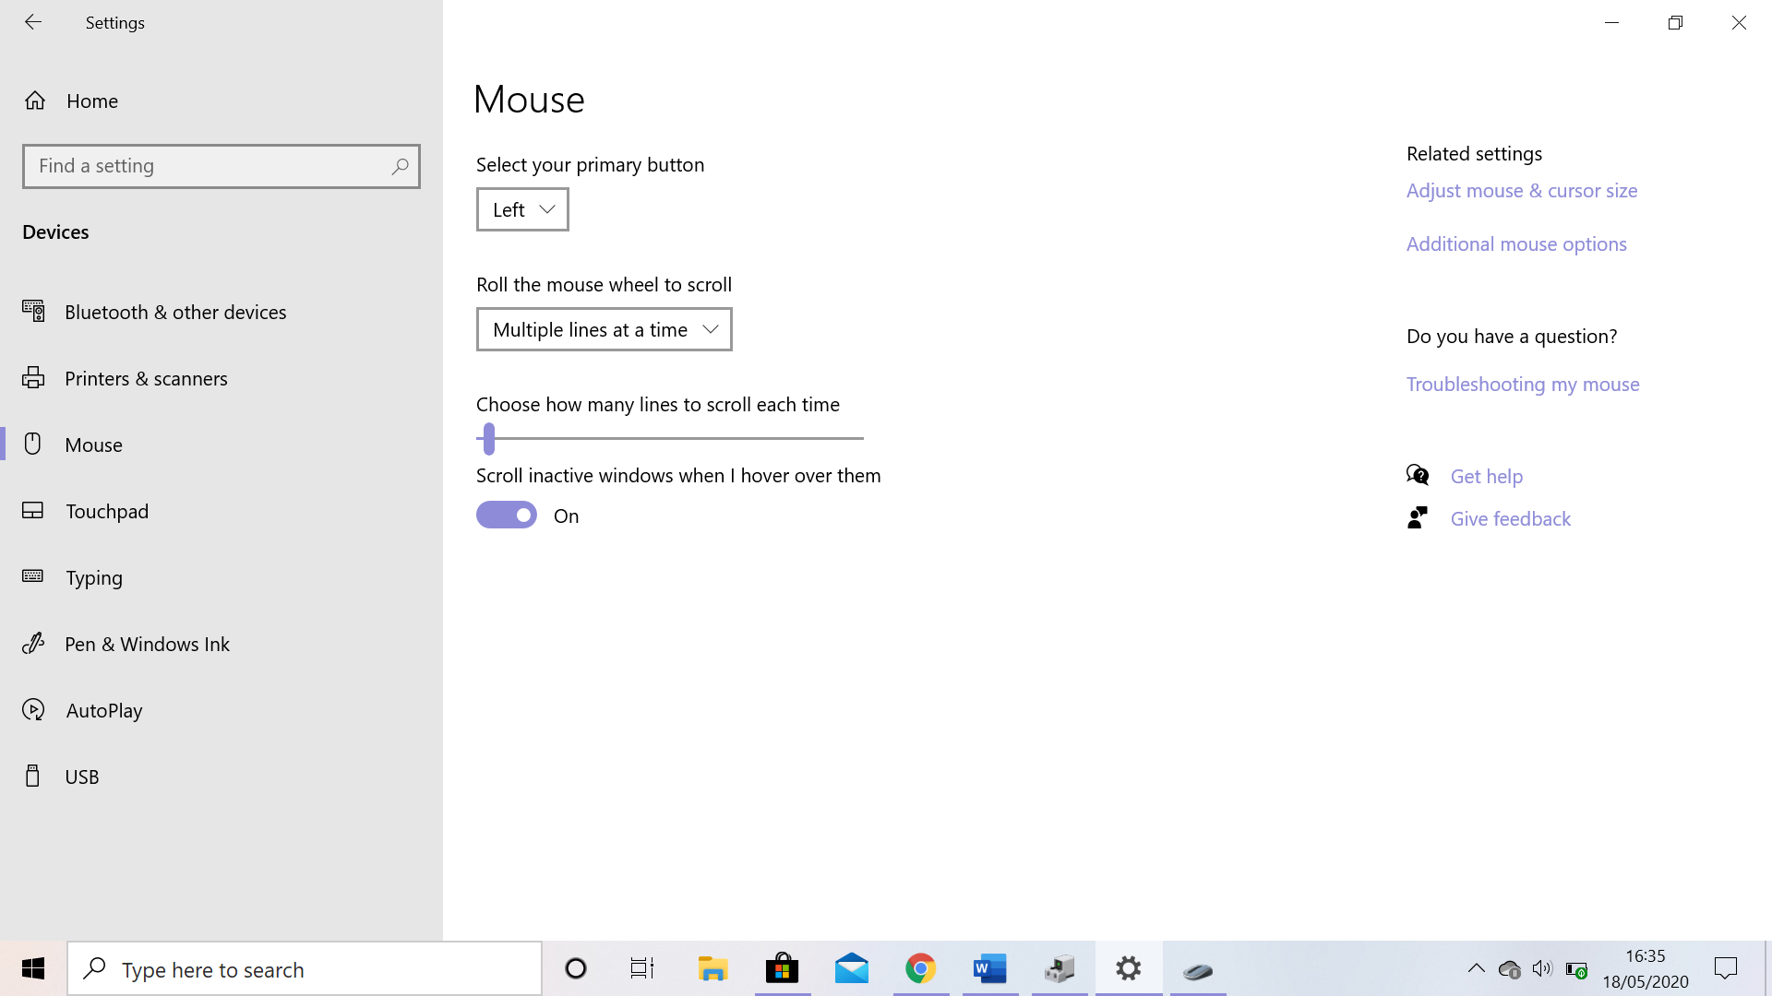The width and height of the screenshot is (1772, 996).
Task: Select Mouse in the Devices menu
Action: point(91,445)
